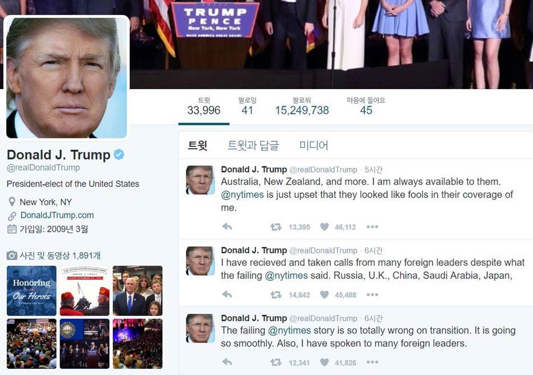The width and height of the screenshot is (533, 375).
Task: Open the 사진 및 동영상 1,891개 media link
Action: (x=60, y=256)
